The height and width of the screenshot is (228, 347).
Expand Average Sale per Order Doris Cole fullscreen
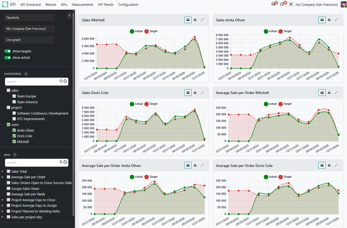(x=336, y=165)
